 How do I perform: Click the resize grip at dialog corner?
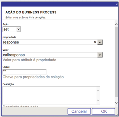(x=116, y=115)
